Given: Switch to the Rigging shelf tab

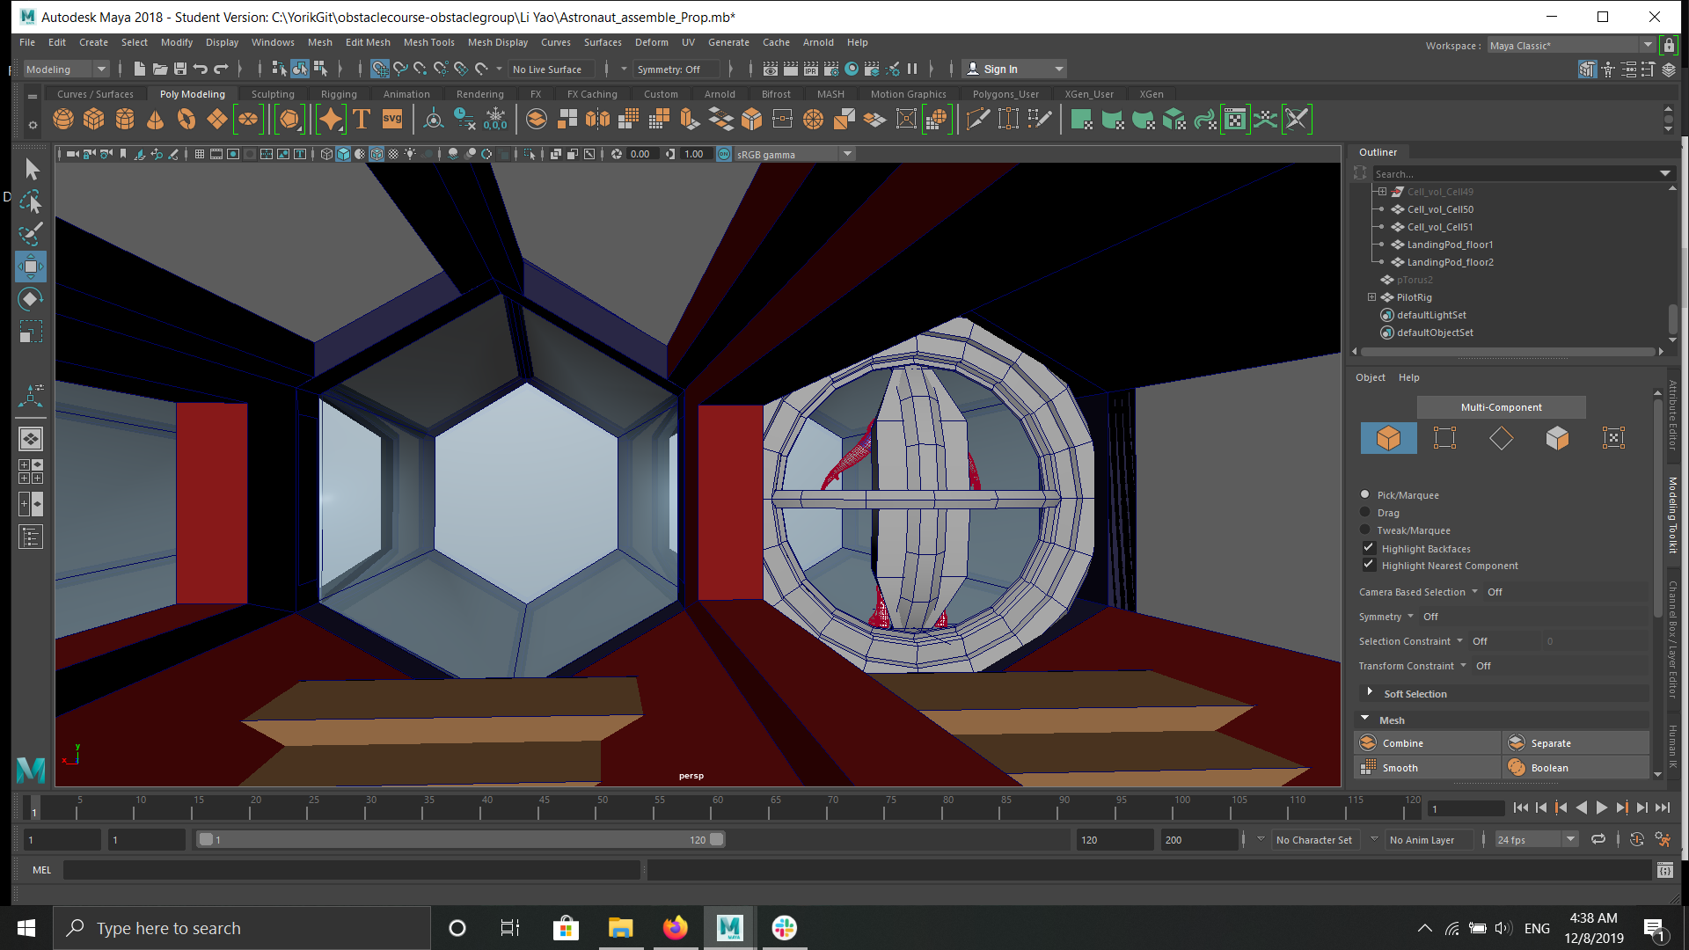Looking at the screenshot, I should click(339, 94).
